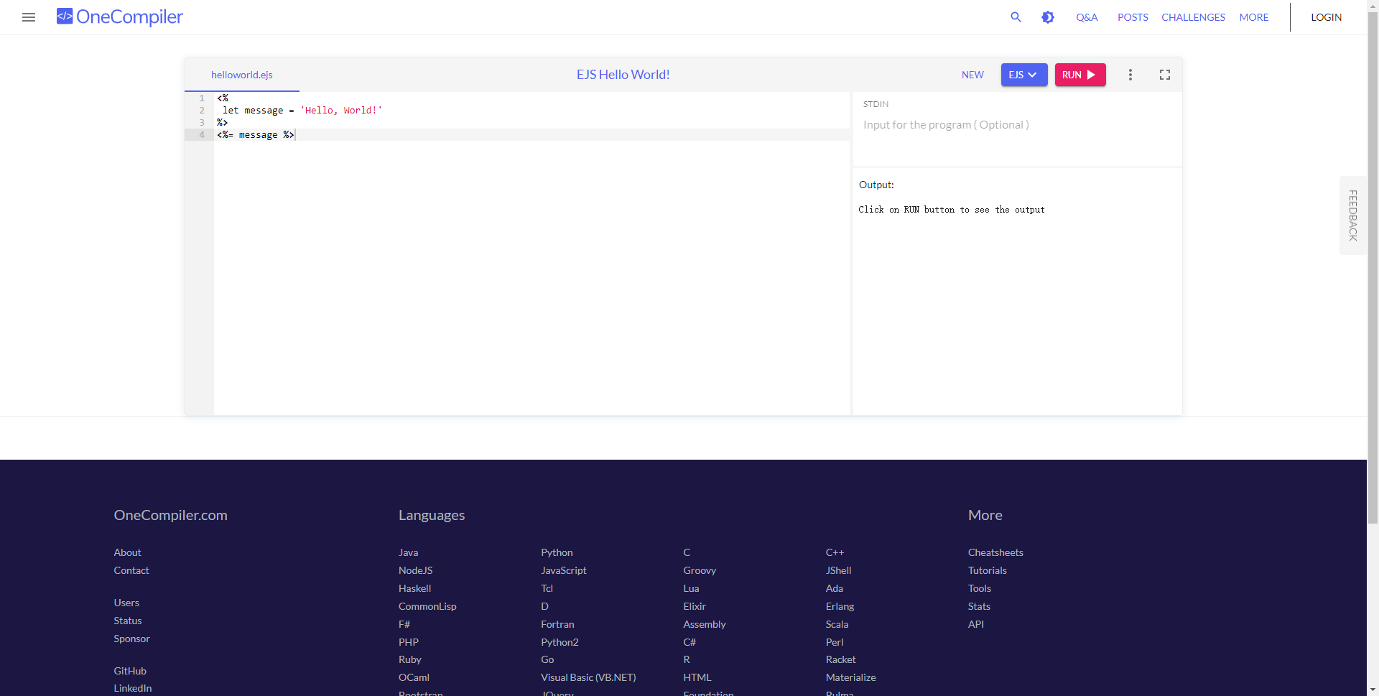Select the helloworld.ejs file tab
The width and height of the screenshot is (1379, 696).
[x=242, y=75]
